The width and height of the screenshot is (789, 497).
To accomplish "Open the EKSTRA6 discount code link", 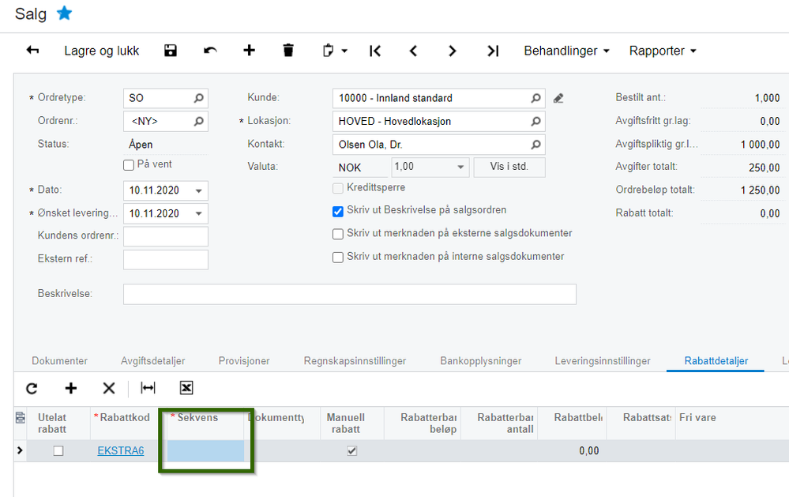I will (x=121, y=450).
